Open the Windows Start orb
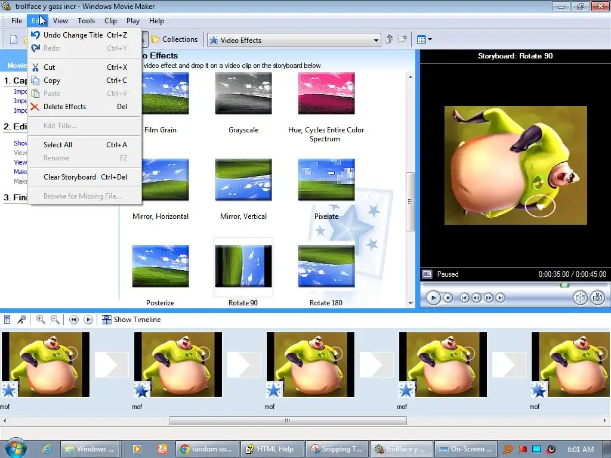 pos(16,448)
